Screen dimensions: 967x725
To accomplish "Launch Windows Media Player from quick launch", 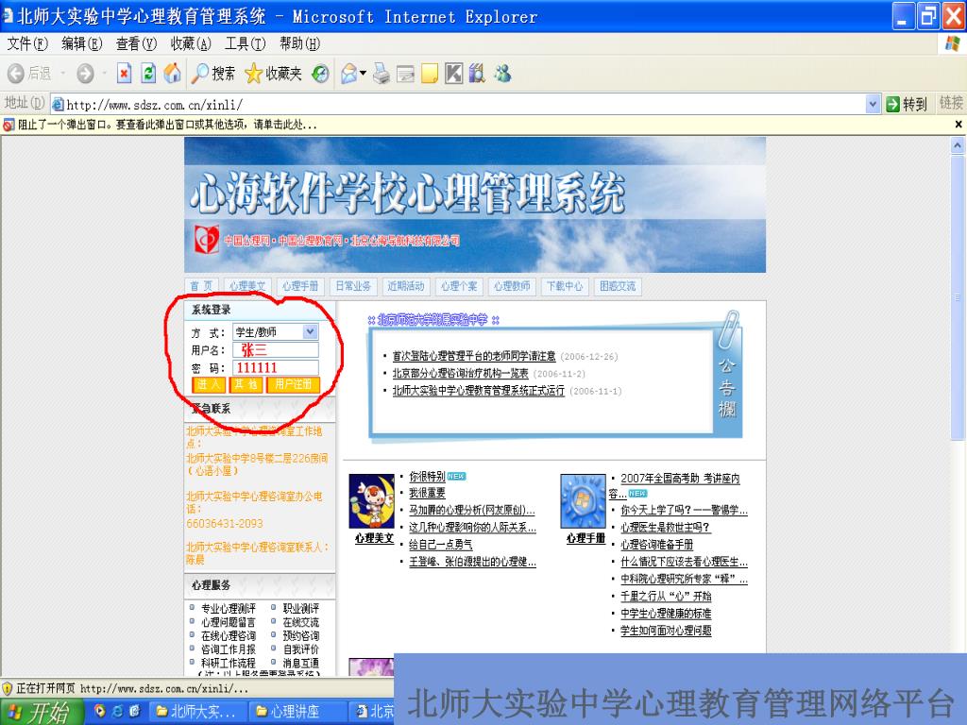I will (99, 711).
